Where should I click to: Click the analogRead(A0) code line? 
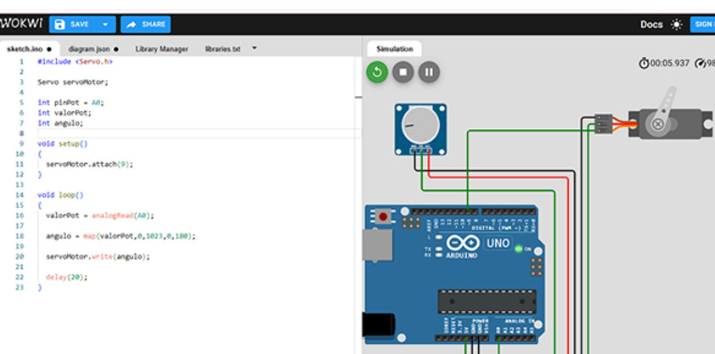click(100, 216)
